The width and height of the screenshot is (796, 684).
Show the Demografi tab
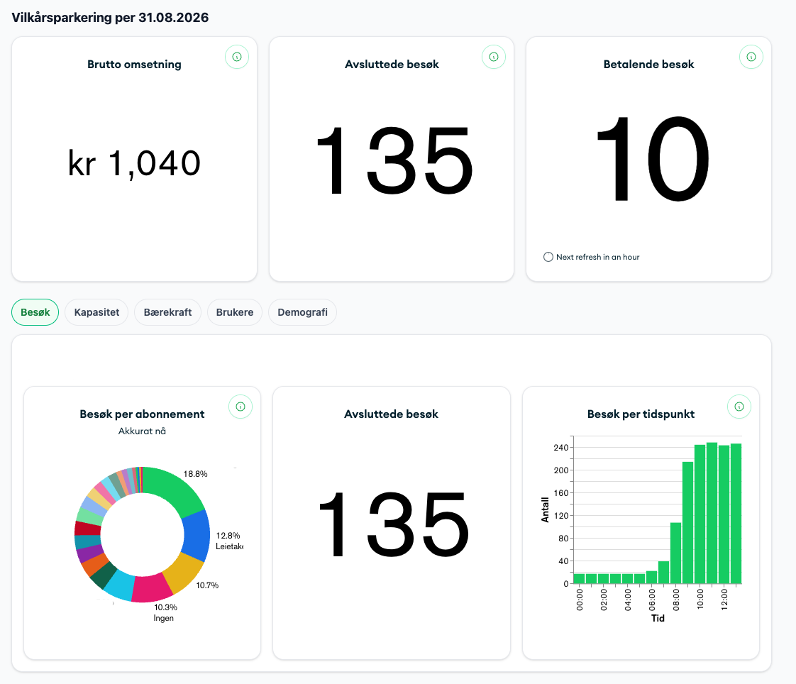point(302,312)
